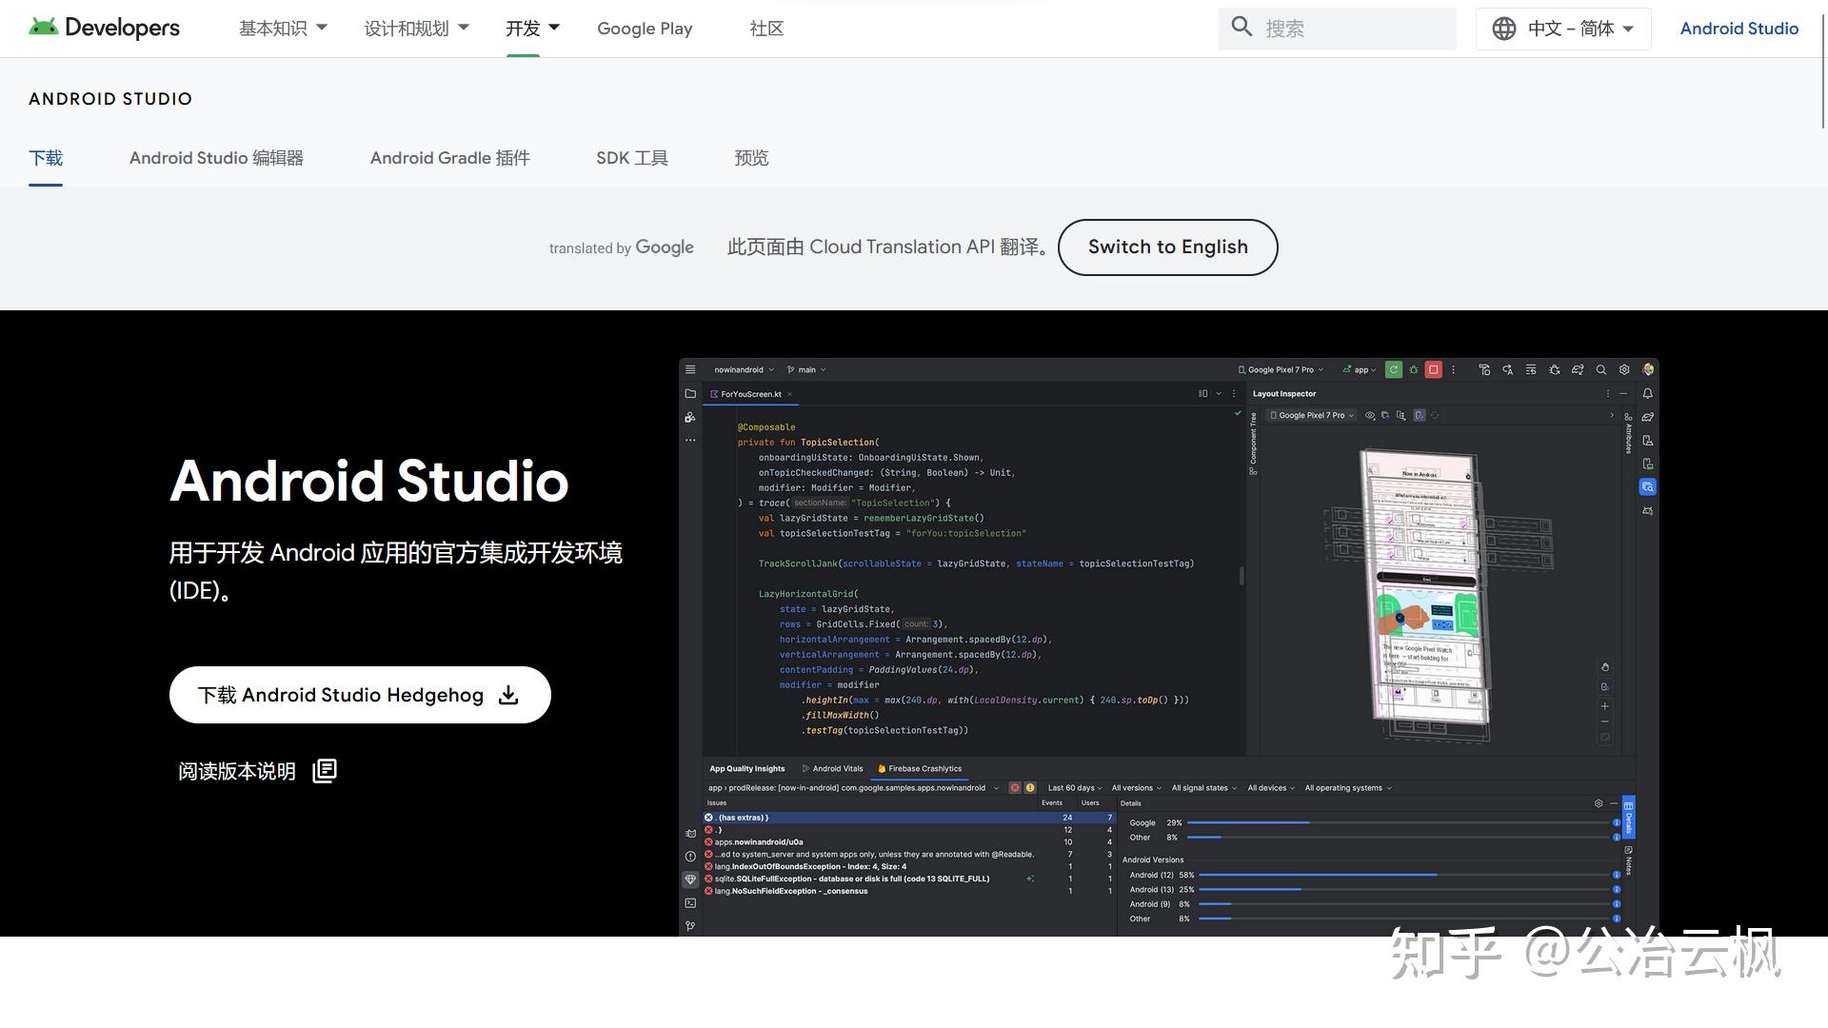
Task: Click the magnifier search icon in Studio toolbar
Action: pyautogui.click(x=1601, y=369)
